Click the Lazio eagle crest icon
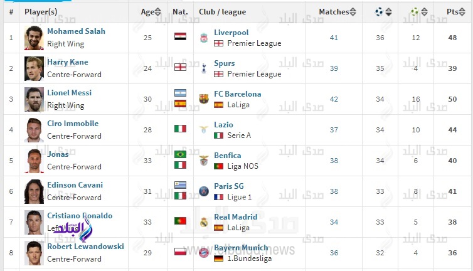This screenshot has height=271, width=473. 204,129
